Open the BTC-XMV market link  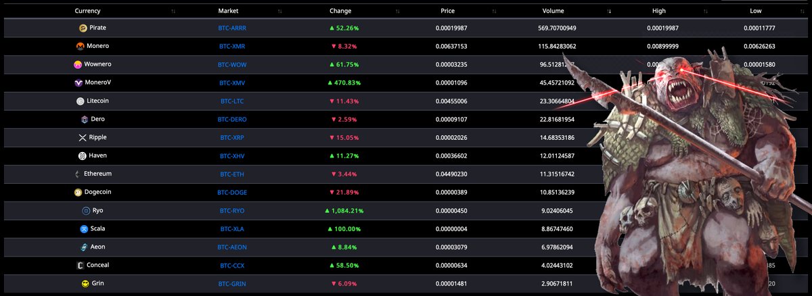(x=233, y=82)
